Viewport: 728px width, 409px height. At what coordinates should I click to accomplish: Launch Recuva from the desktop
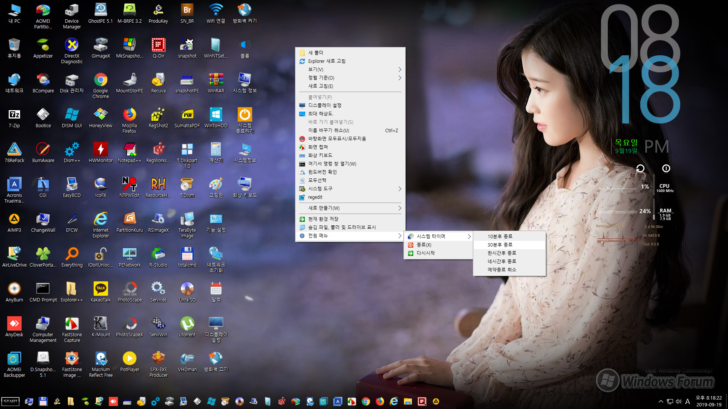(158, 83)
